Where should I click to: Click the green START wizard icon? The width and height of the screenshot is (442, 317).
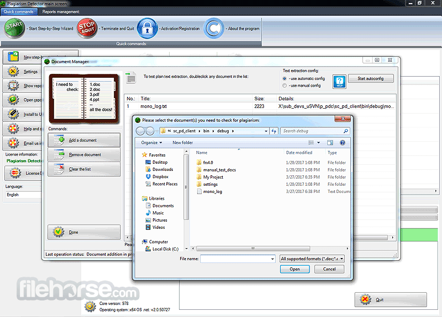[14, 28]
